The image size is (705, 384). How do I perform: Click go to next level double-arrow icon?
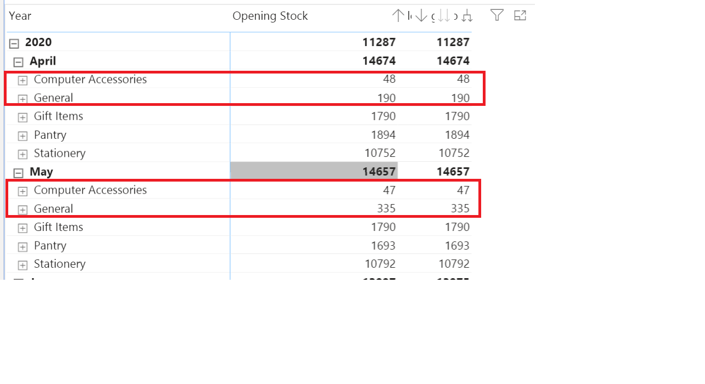[444, 15]
